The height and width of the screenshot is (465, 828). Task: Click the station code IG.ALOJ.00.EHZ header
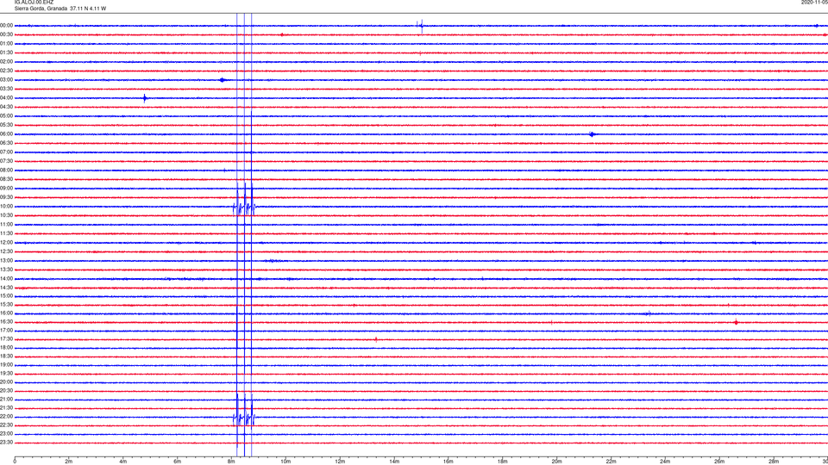point(34,3)
